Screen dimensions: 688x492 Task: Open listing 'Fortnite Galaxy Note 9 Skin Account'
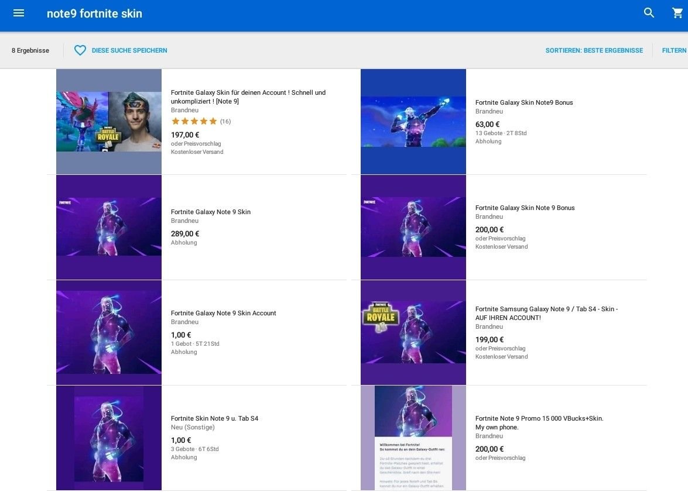point(223,313)
